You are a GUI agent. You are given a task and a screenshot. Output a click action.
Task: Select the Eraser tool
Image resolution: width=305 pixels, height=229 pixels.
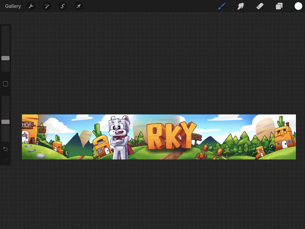(x=260, y=6)
